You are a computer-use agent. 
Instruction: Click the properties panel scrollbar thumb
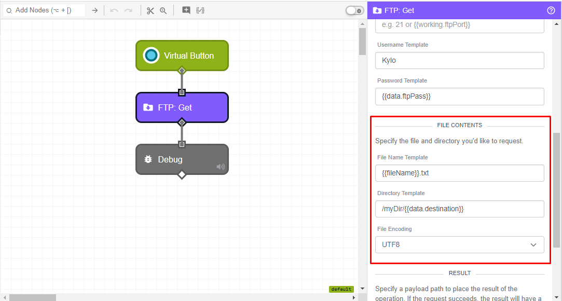click(556, 190)
